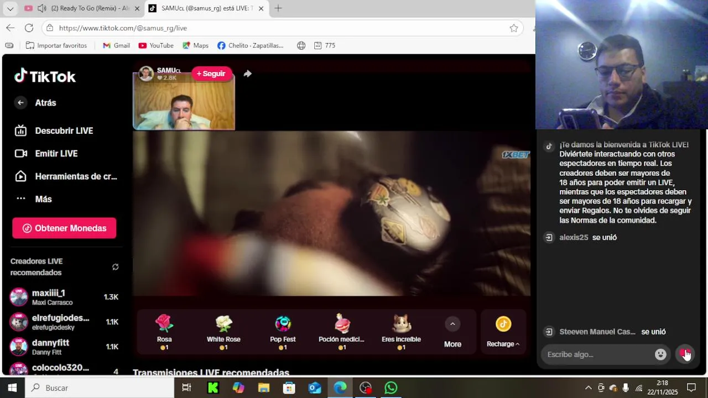Open Descubrir LIVE
This screenshot has width=708, height=398.
54,130
